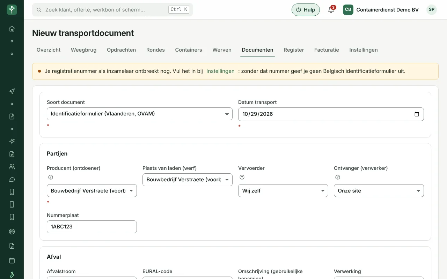Open the Register tab

[294, 50]
